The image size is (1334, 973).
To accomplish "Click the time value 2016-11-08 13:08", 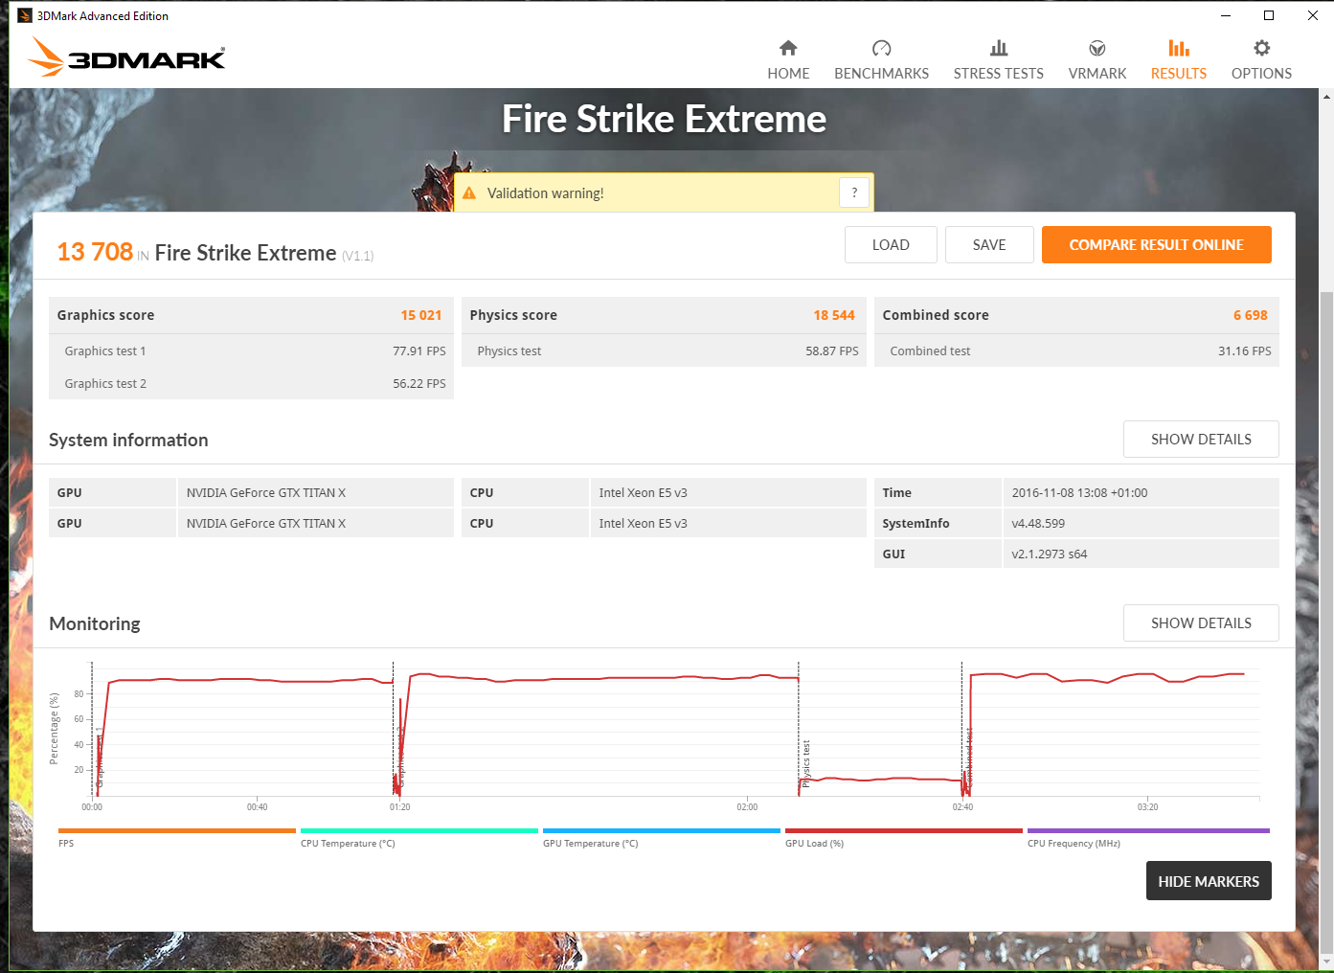I will [1079, 492].
